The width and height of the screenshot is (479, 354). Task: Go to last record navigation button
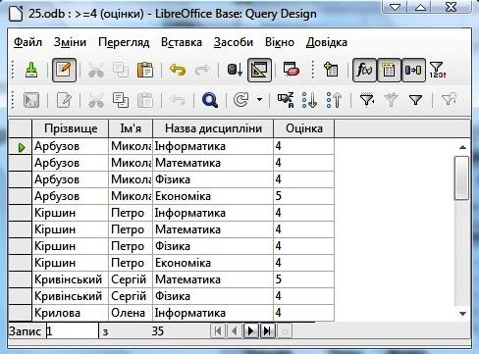click(x=267, y=331)
